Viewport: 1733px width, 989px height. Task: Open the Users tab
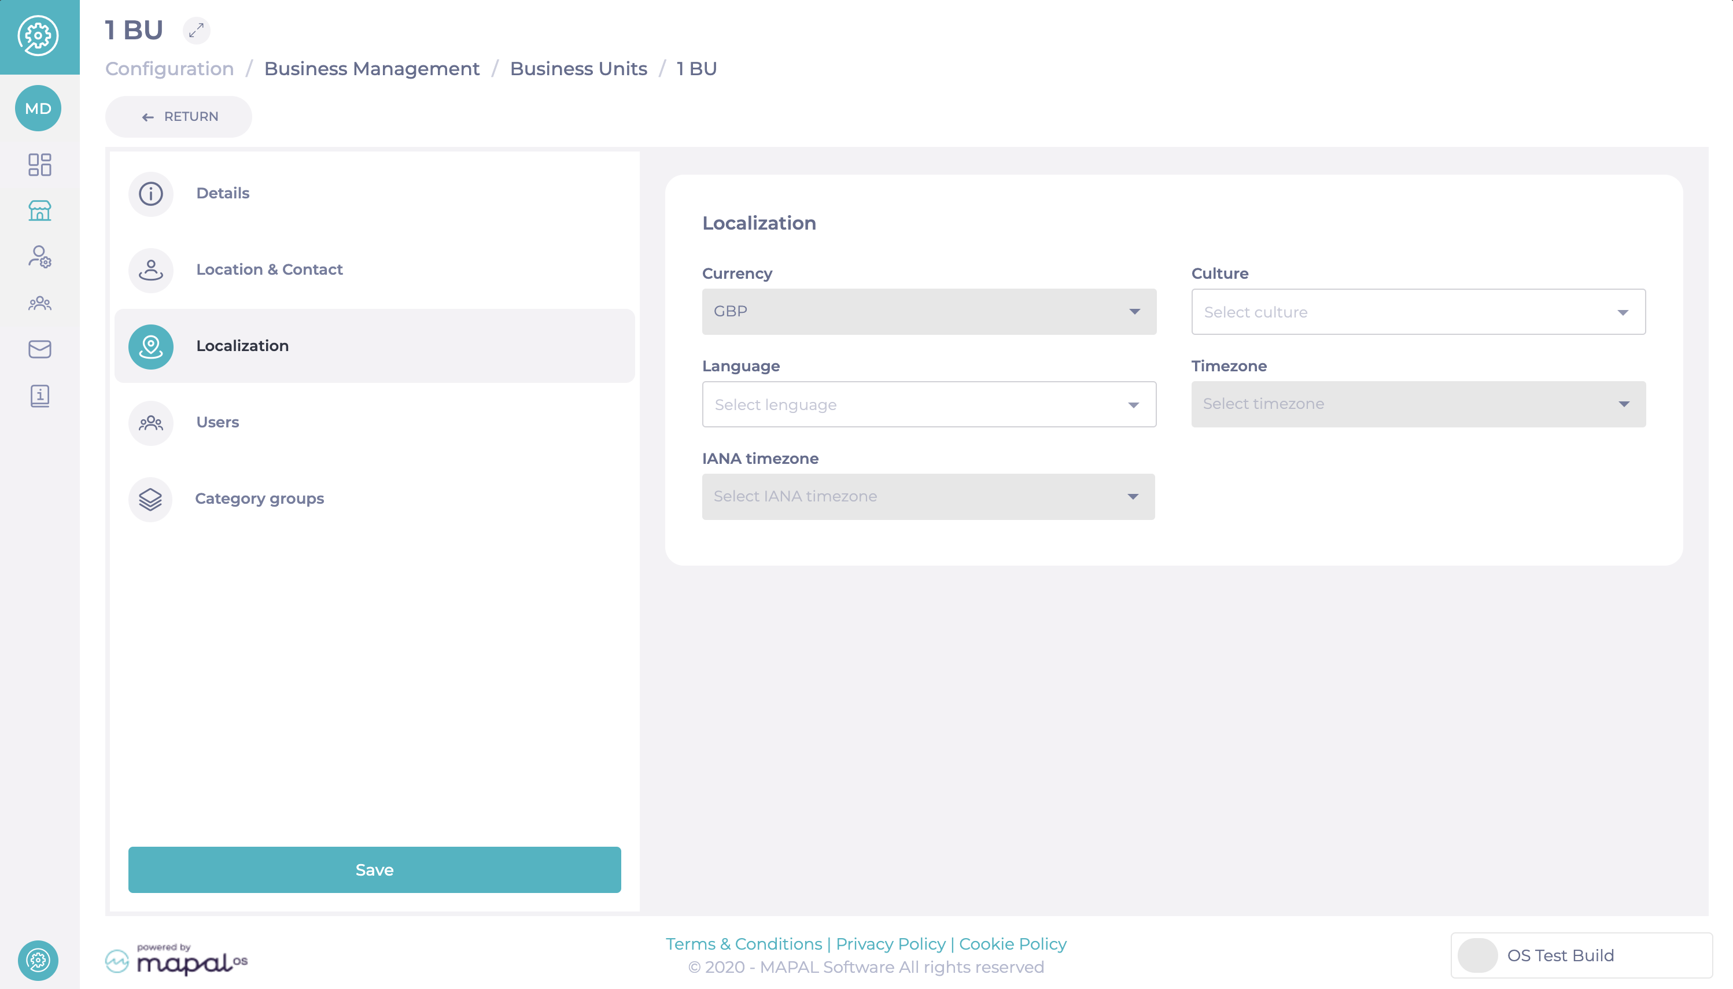coord(374,423)
